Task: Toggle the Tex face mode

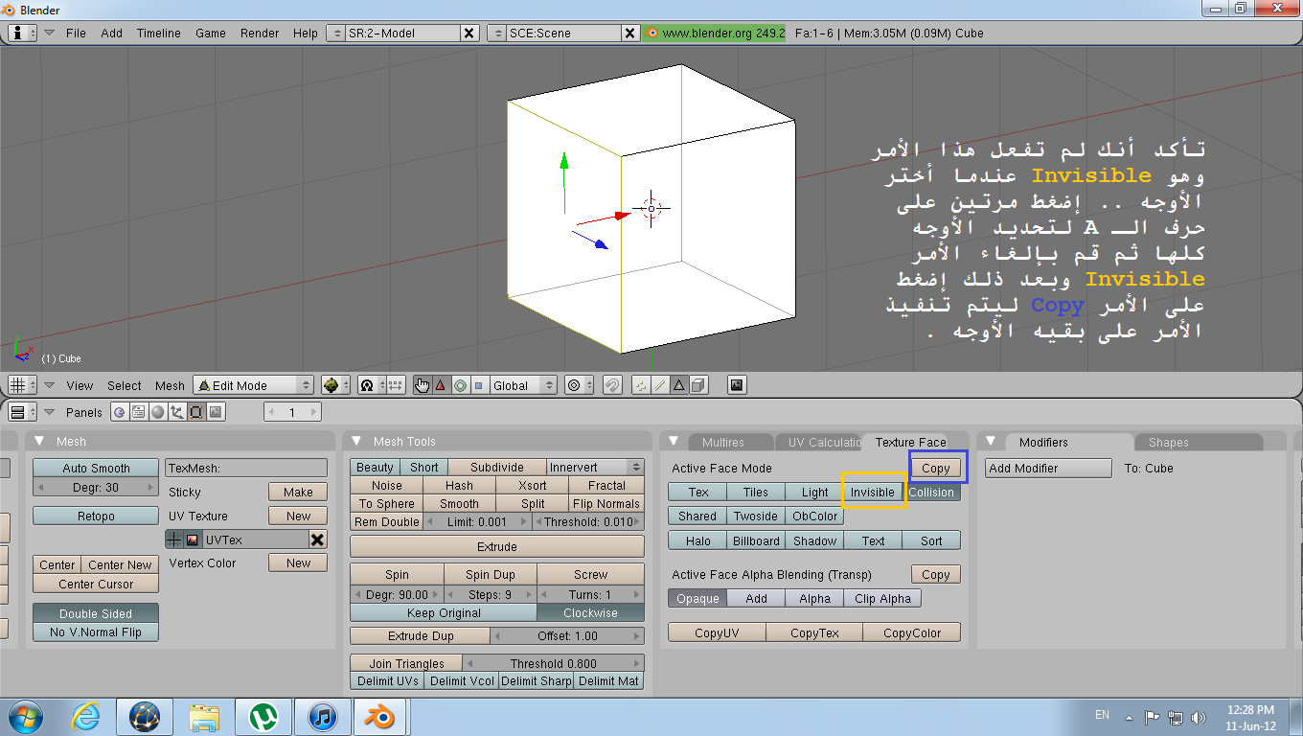Action: click(x=698, y=492)
